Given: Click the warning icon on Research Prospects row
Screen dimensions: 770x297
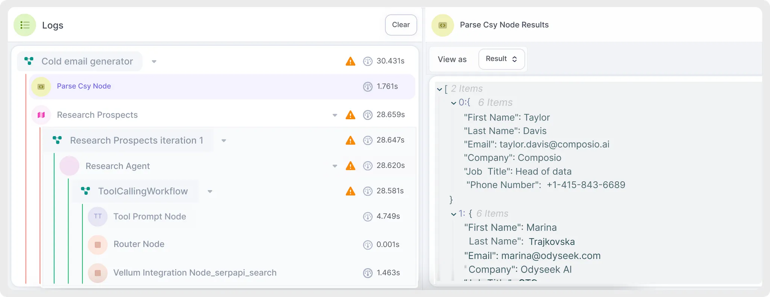Looking at the screenshot, I should (x=350, y=115).
